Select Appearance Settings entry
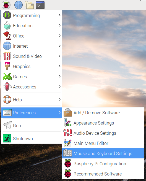This screenshot has height=181, width=146. (103, 123)
